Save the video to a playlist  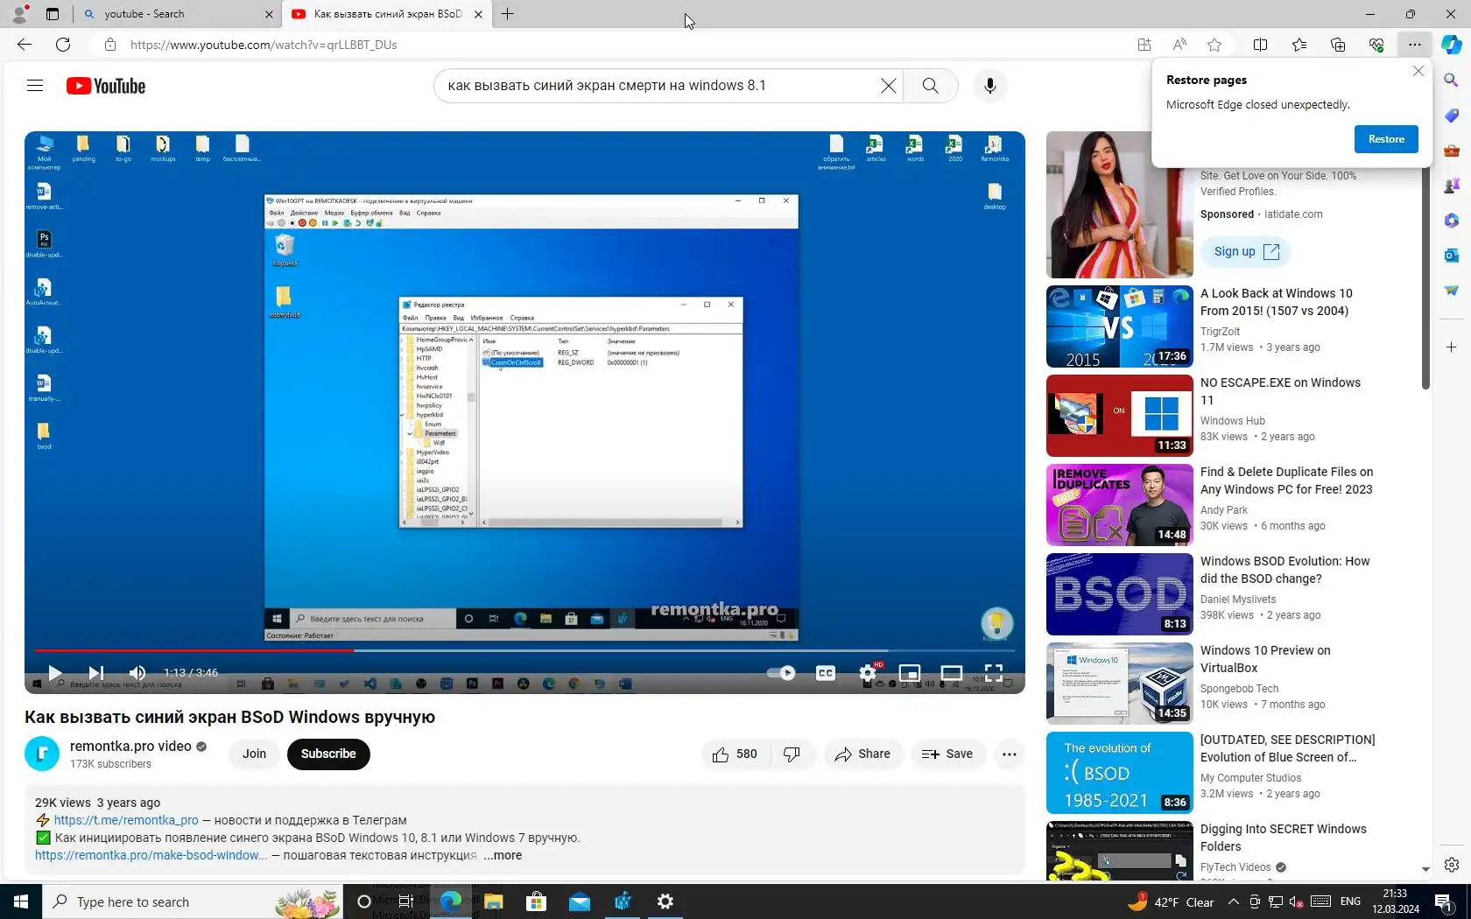[947, 754]
